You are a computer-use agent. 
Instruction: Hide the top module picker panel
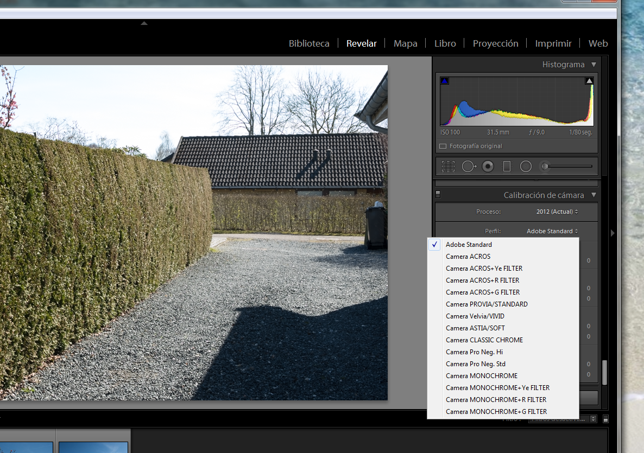point(144,23)
